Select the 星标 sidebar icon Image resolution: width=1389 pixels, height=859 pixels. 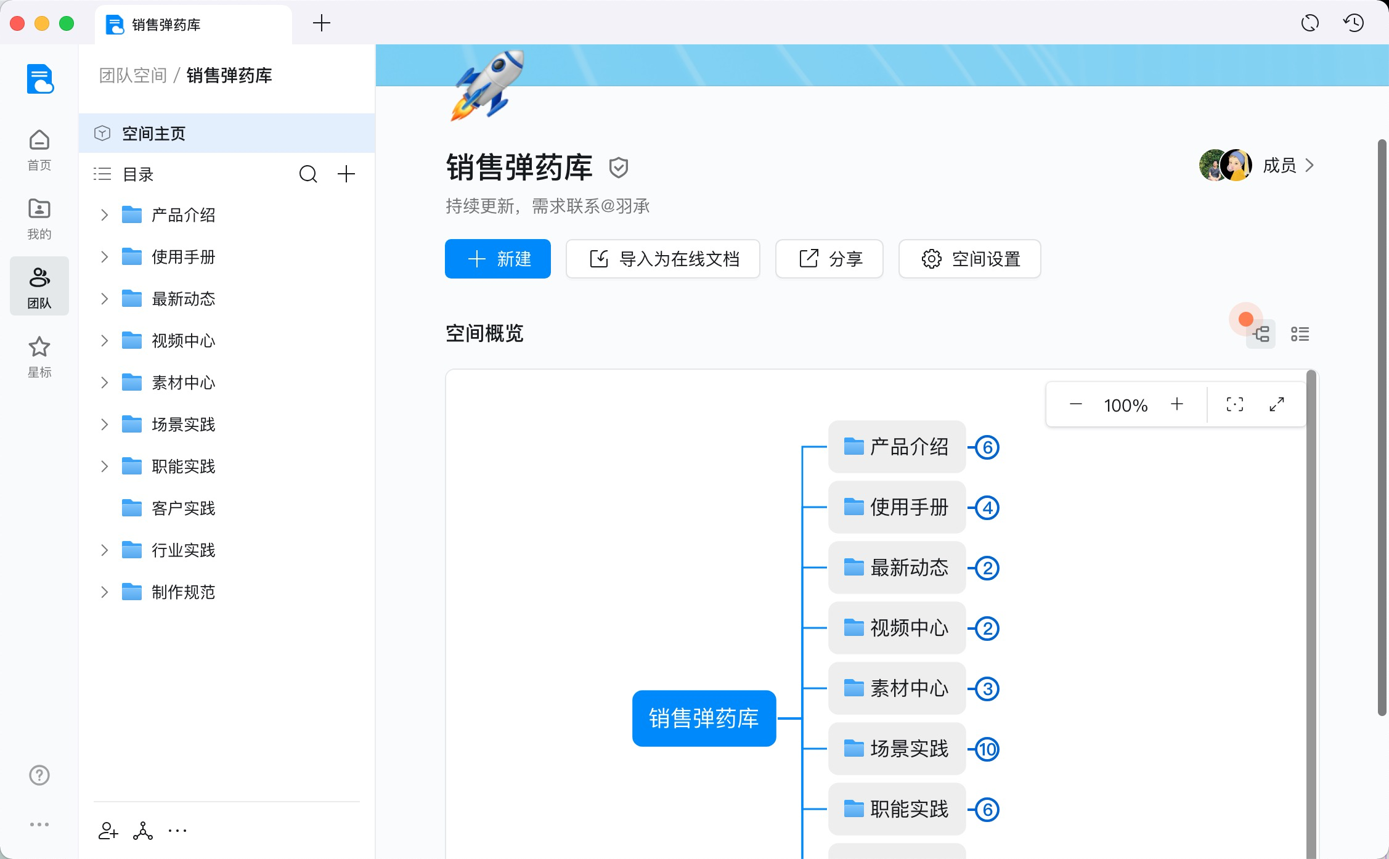tap(39, 356)
